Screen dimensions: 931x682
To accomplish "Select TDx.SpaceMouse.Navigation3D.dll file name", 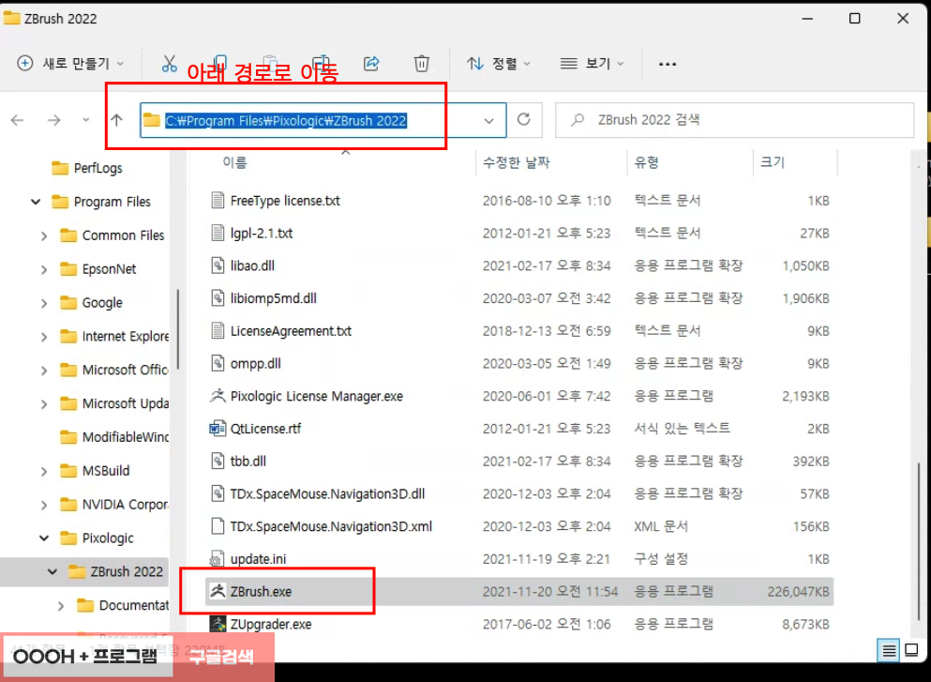I will (x=328, y=493).
